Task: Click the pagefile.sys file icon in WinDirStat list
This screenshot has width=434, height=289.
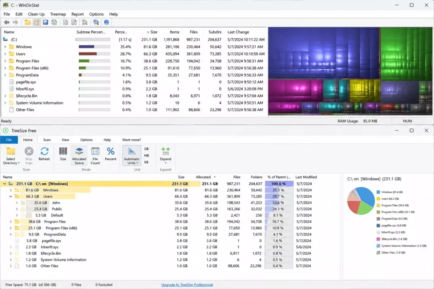Action: tap(11, 82)
